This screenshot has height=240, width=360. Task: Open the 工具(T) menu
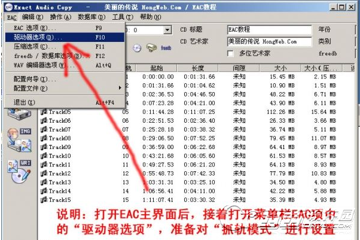123,17
